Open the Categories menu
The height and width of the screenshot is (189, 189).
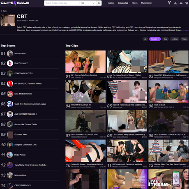tap(123, 3)
